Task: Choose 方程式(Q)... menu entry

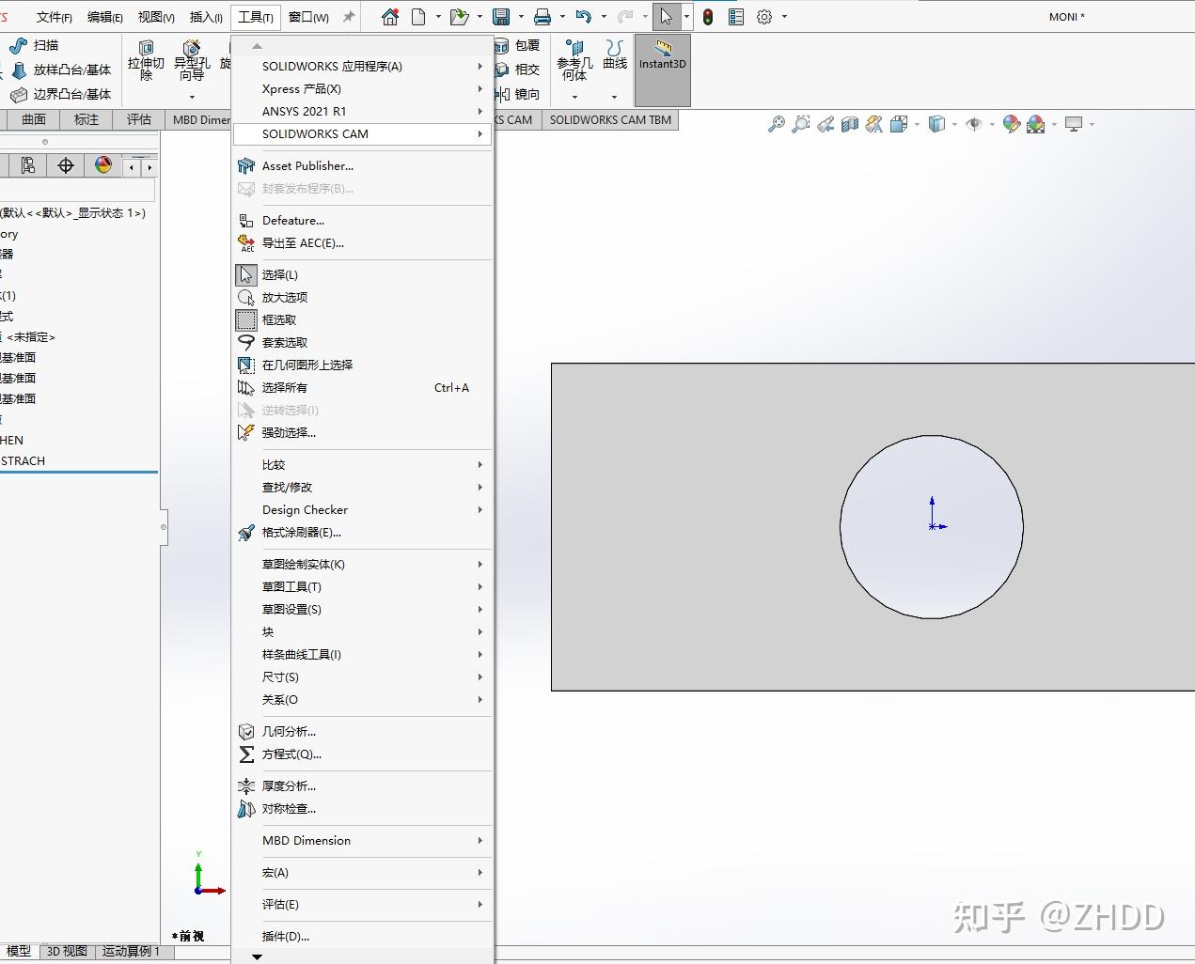Action: [362, 754]
